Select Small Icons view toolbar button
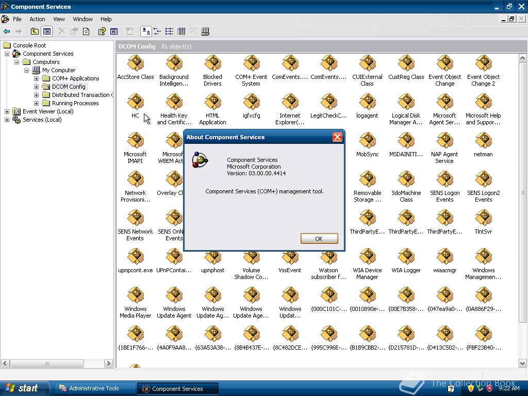The height and width of the screenshot is (396, 528). click(x=157, y=31)
